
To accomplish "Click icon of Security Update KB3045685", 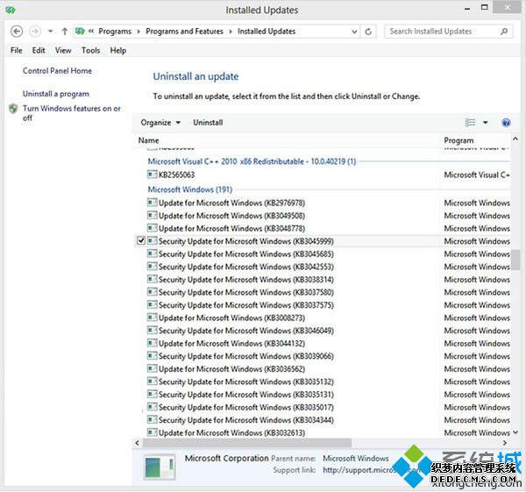I will [153, 253].
